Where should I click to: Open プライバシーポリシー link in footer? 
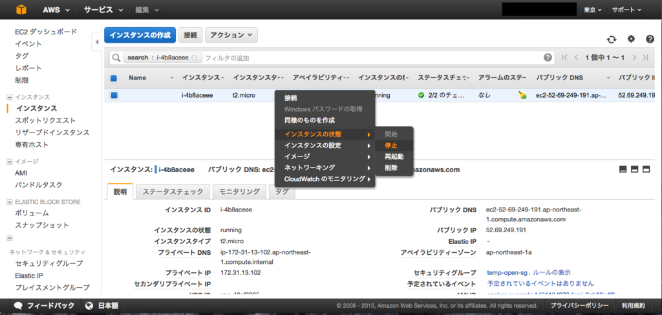[579, 305]
